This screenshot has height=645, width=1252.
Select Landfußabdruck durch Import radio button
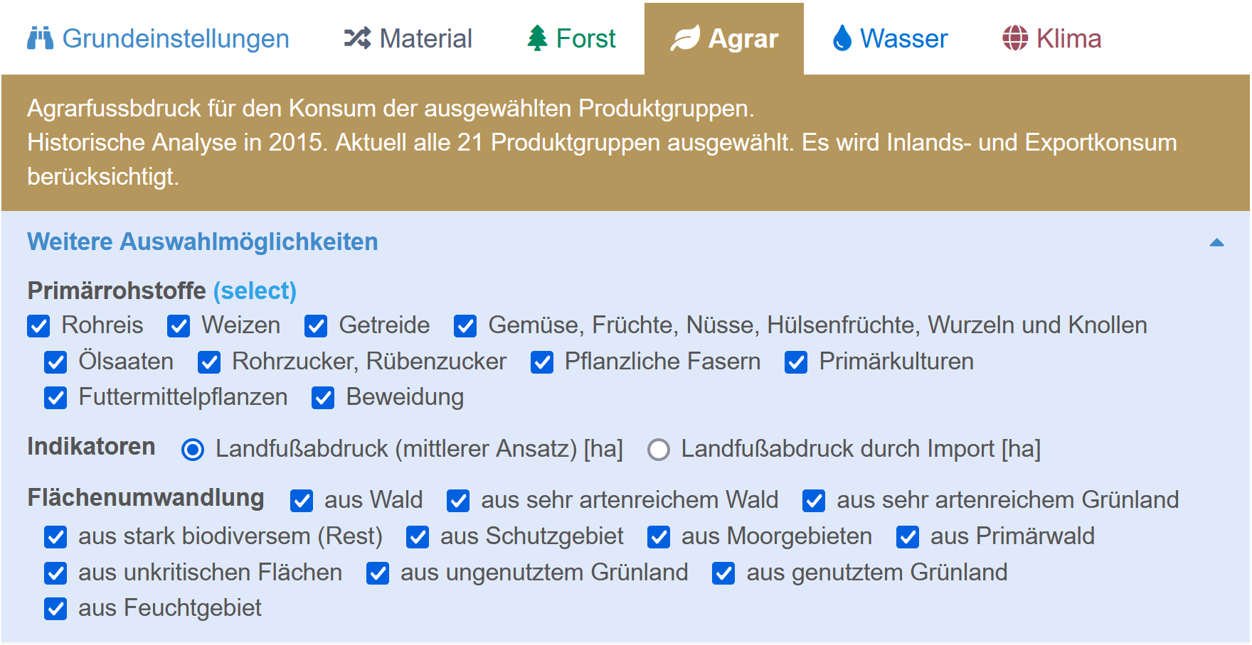click(x=659, y=450)
